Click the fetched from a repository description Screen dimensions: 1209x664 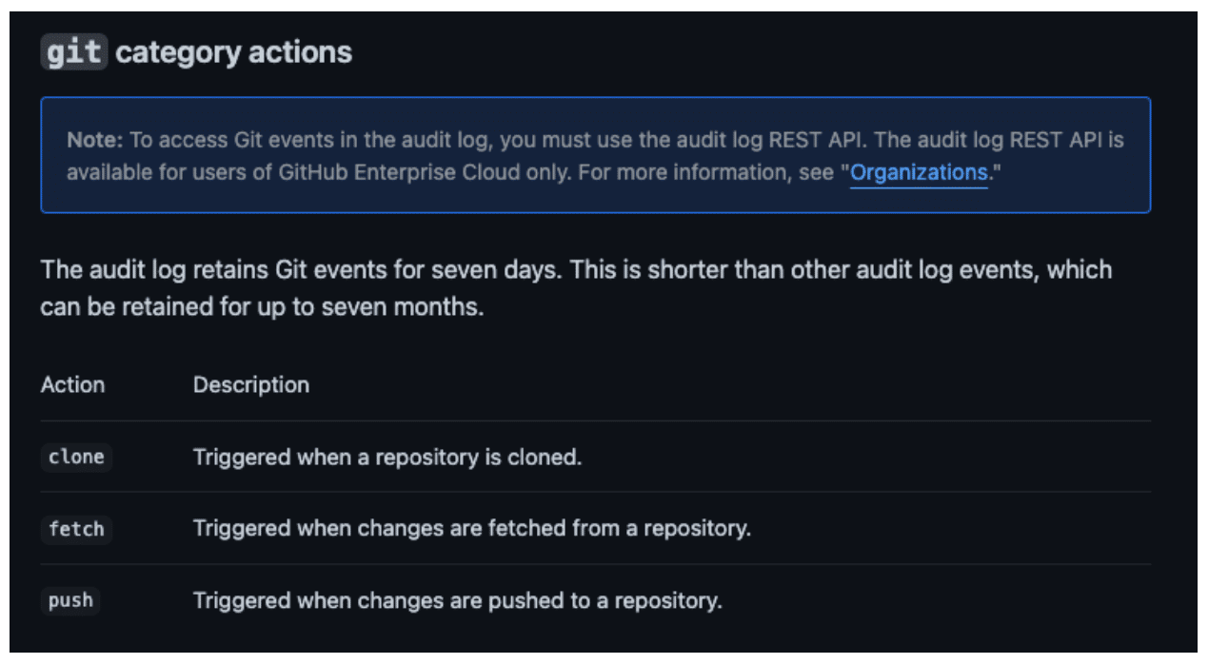point(472,529)
